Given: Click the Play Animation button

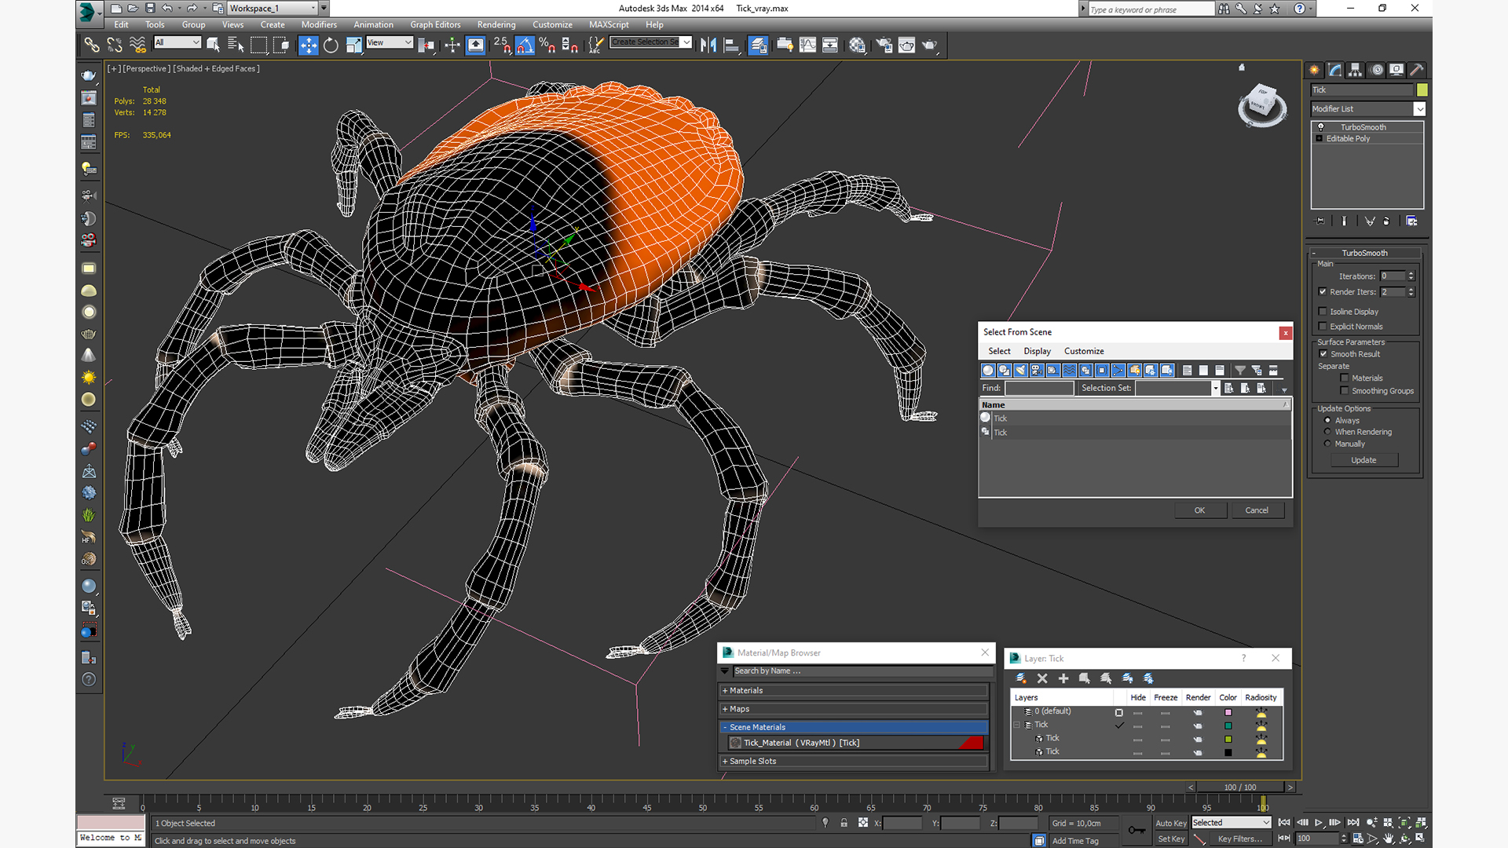Looking at the screenshot, I should 1319,823.
